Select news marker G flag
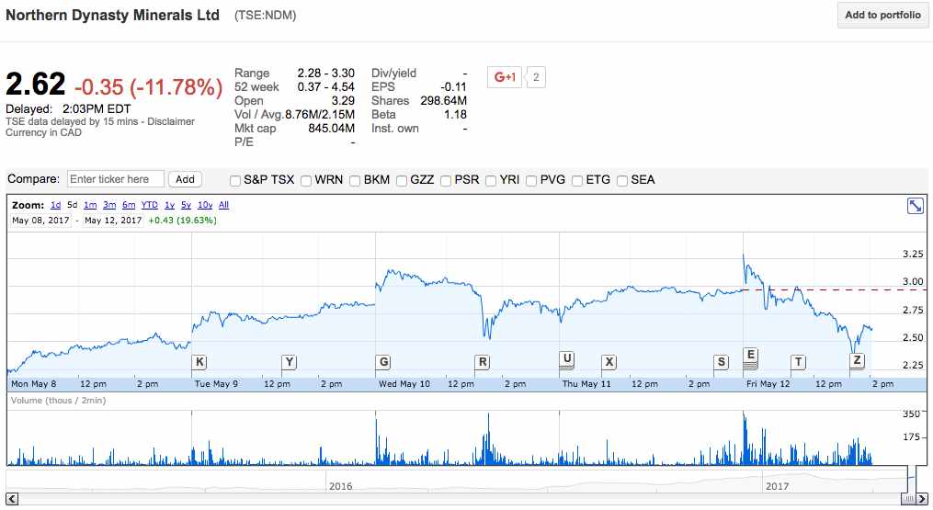The height and width of the screenshot is (510, 933). [383, 362]
